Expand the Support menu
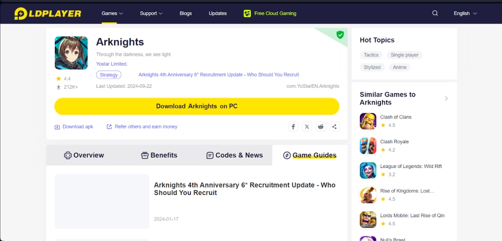 [x=151, y=13]
